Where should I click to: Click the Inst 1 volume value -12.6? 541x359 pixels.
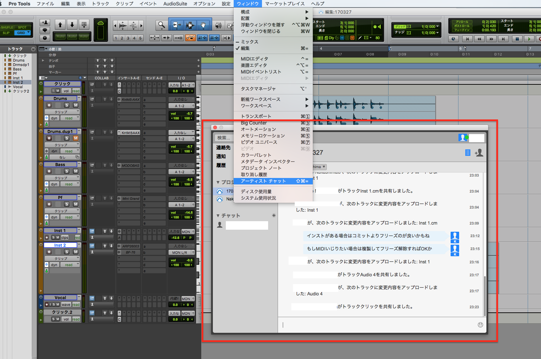tap(175, 238)
